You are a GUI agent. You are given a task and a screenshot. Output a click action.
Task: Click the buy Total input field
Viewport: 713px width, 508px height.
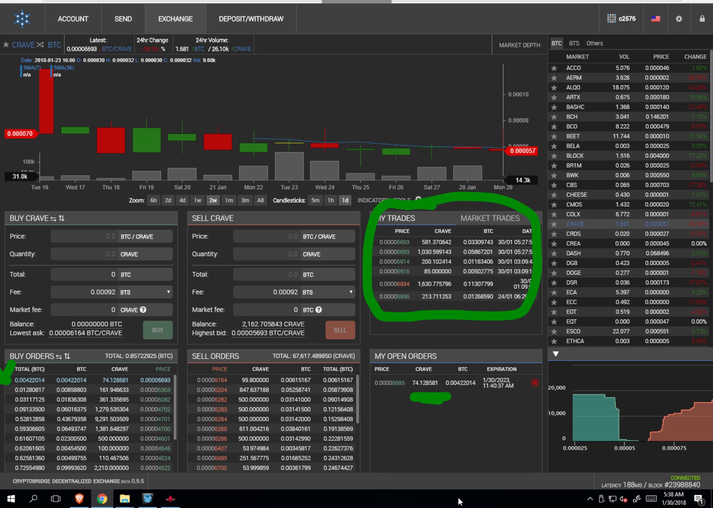click(x=85, y=275)
